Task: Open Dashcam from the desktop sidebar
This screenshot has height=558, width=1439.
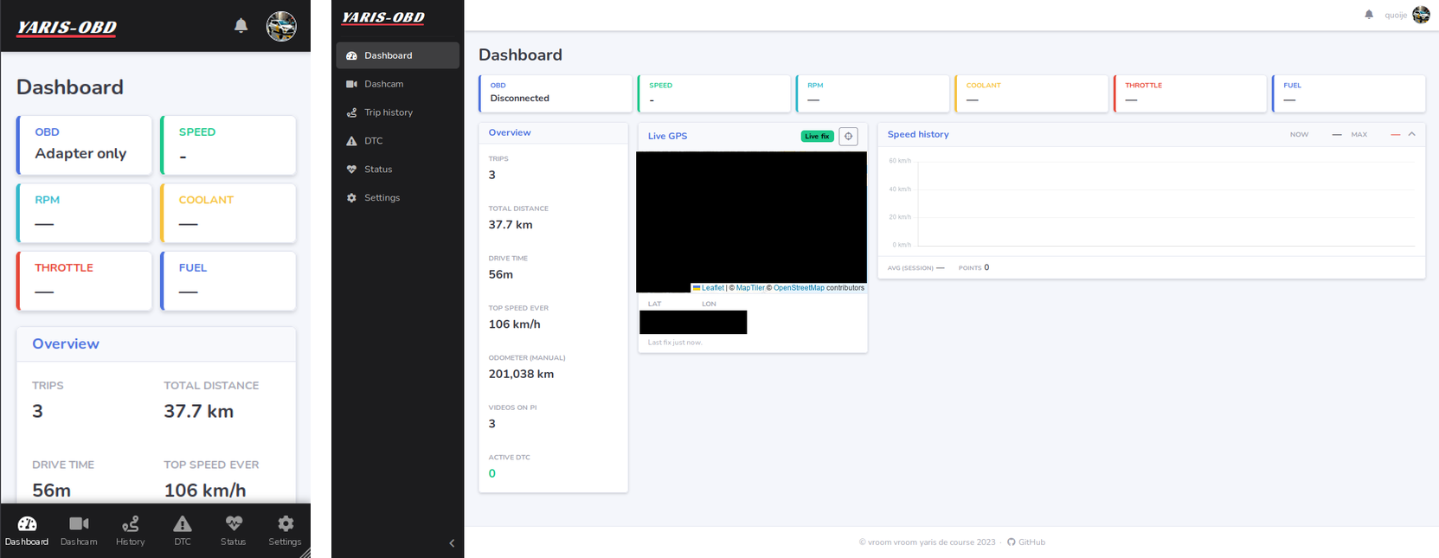Action: (398, 84)
